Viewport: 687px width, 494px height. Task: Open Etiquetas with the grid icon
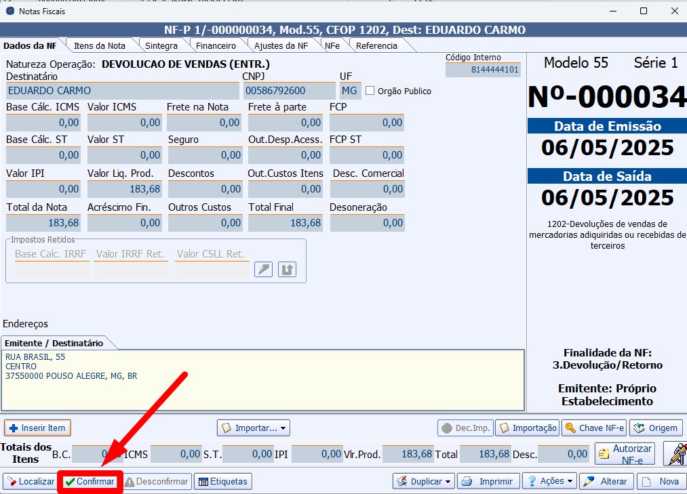coord(223,481)
